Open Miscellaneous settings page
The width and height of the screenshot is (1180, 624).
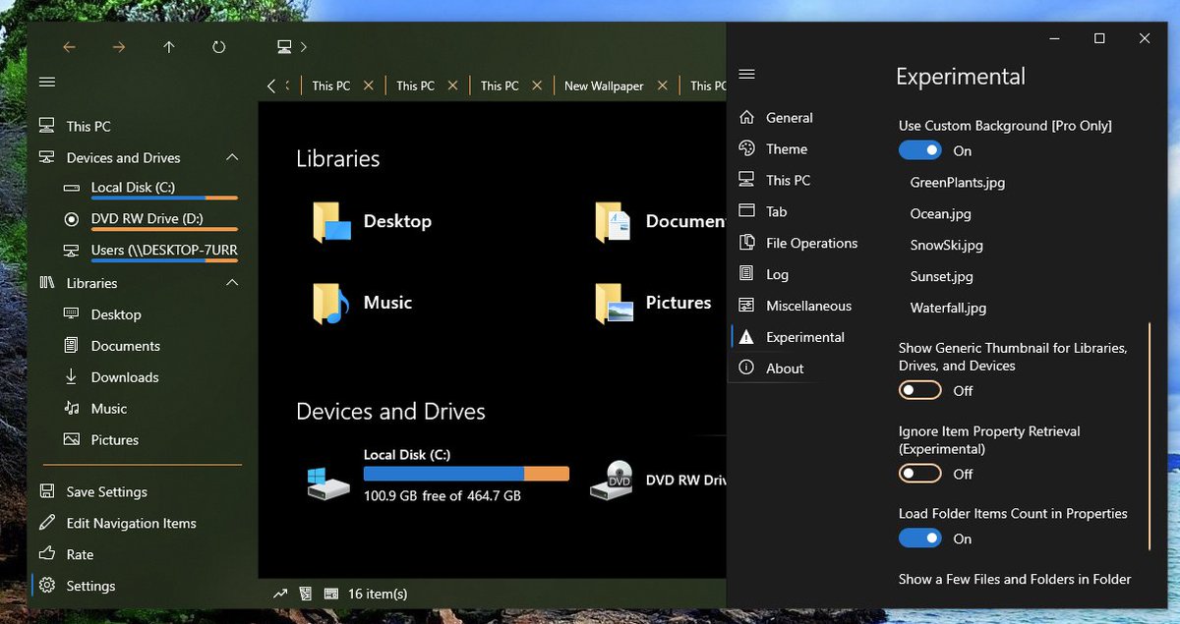[x=810, y=307]
